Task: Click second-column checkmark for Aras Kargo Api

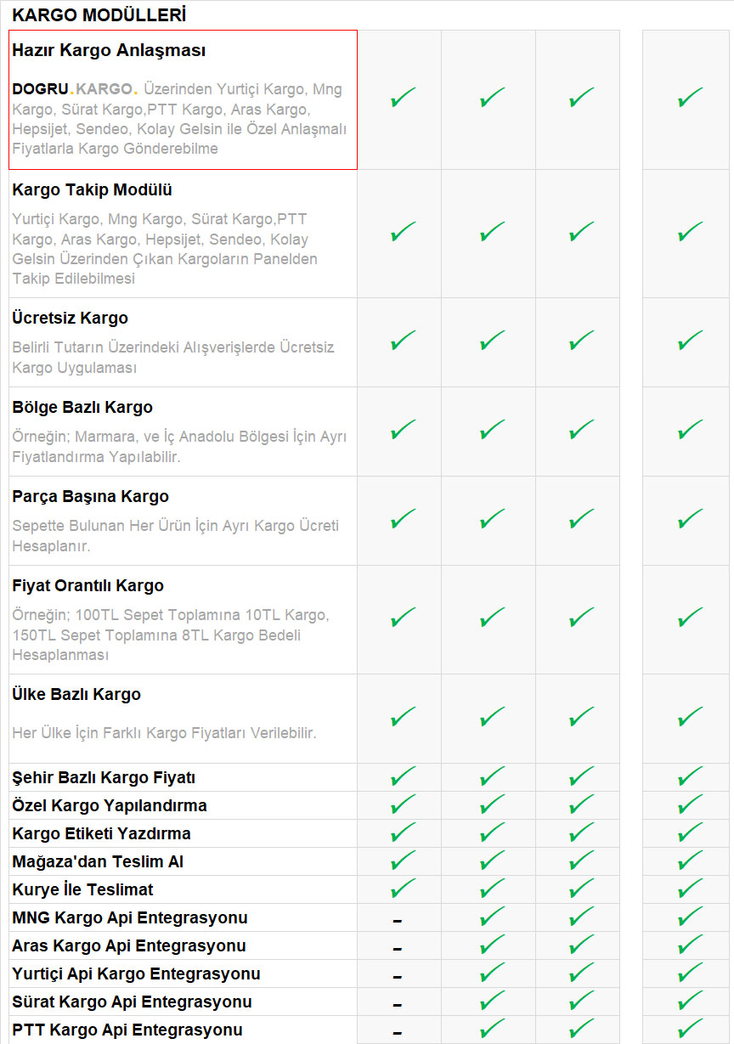Action: pos(492,945)
